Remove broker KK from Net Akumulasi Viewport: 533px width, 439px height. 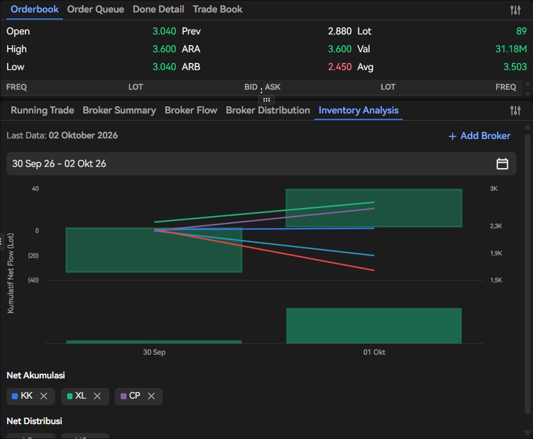pos(44,396)
